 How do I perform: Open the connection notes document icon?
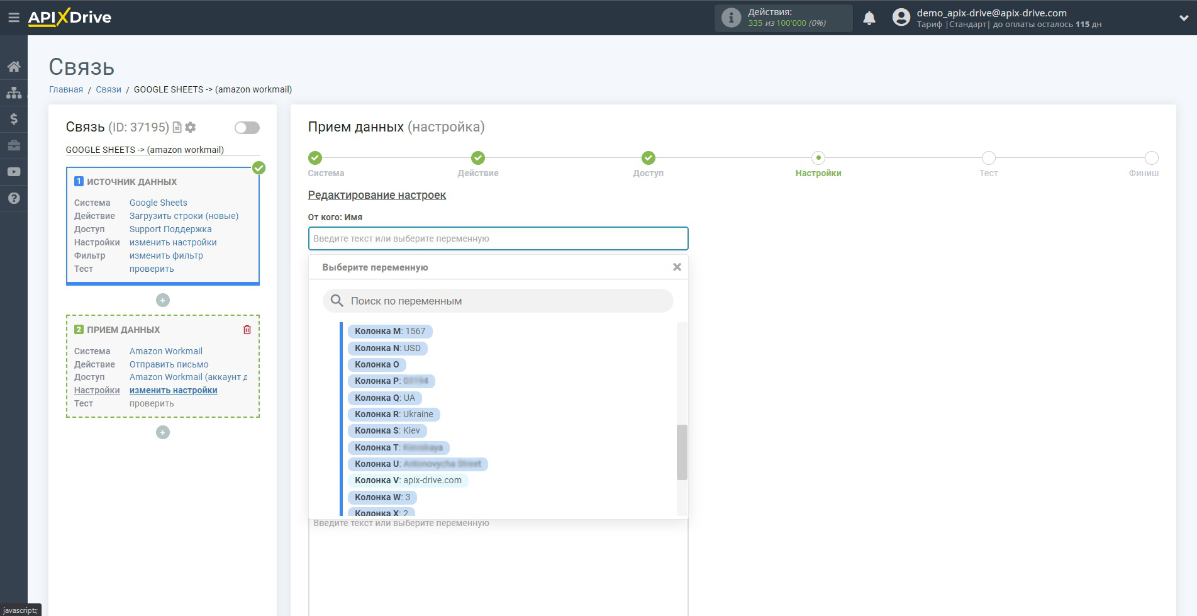tap(177, 127)
